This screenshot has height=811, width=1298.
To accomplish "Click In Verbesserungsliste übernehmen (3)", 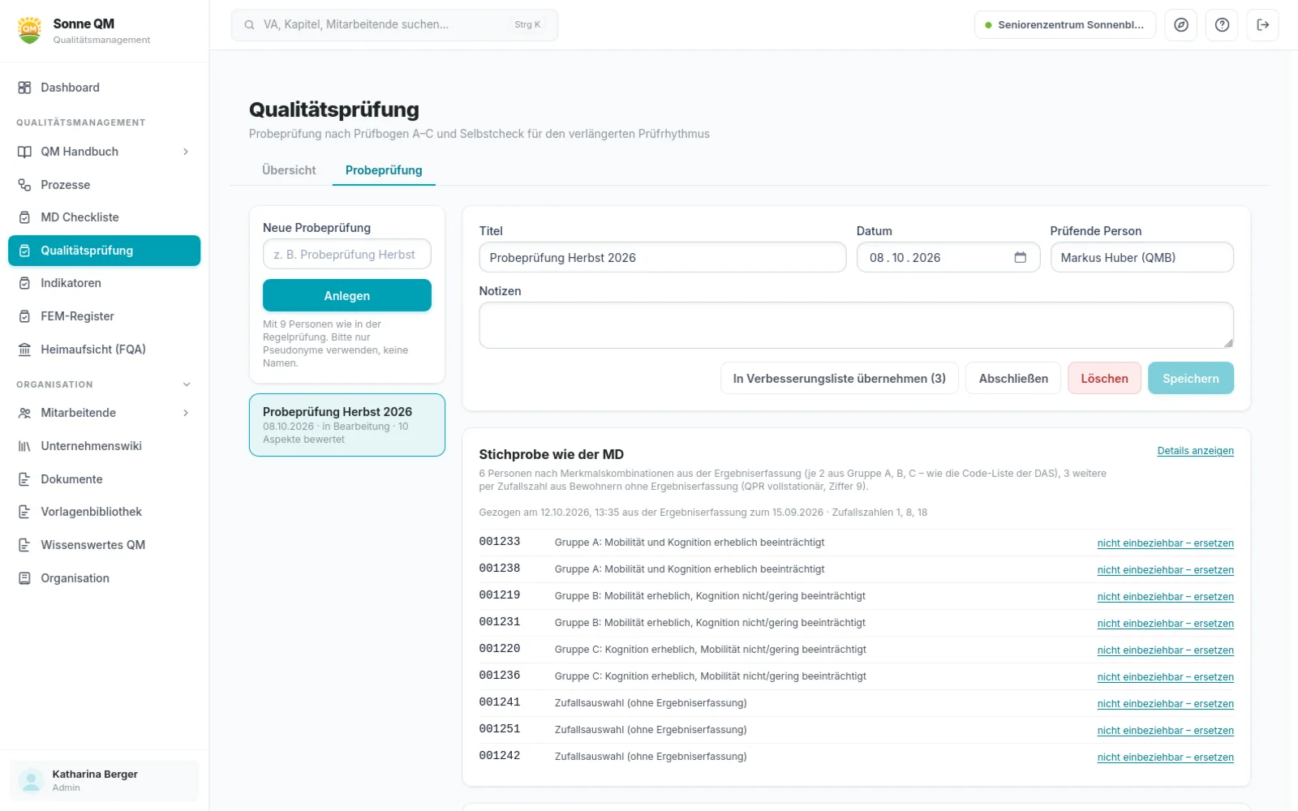I will [x=840, y=378].
